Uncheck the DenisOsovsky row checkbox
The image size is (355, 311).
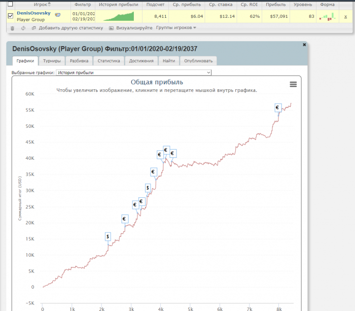click(11, 16)
